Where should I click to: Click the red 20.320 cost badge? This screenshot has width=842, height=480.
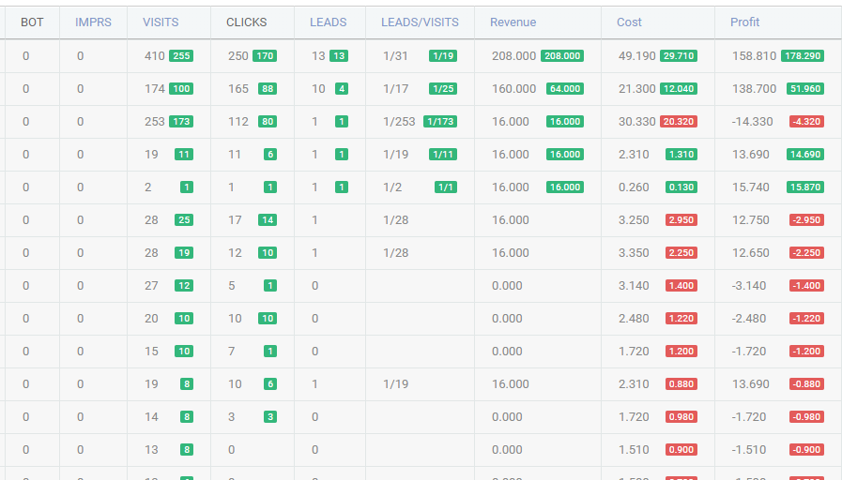[679, 122]
